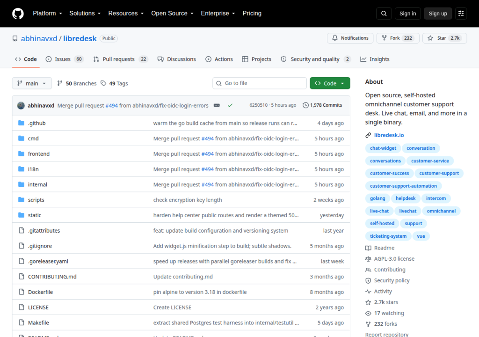Open the Solutions dropdown menu

[x=85, y=14]
